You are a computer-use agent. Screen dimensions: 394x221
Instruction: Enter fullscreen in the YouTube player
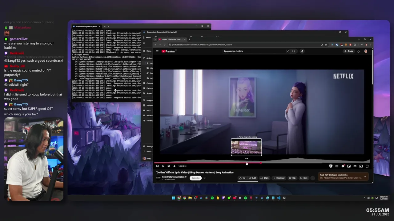367,166
